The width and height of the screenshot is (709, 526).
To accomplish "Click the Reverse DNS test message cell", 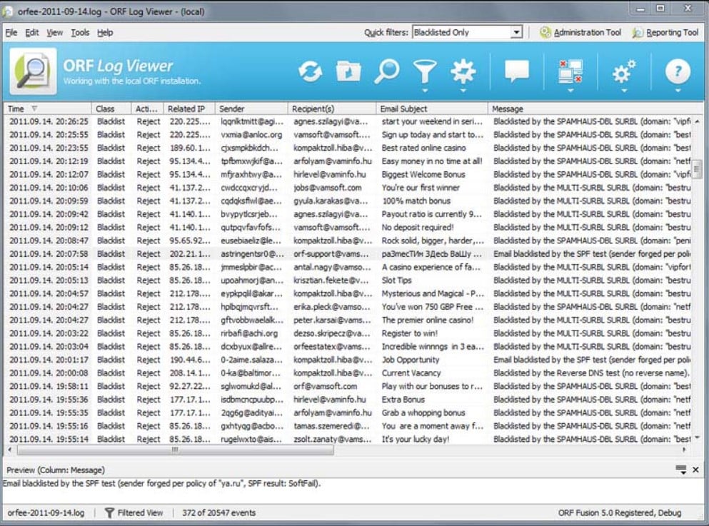I will 591,373.
